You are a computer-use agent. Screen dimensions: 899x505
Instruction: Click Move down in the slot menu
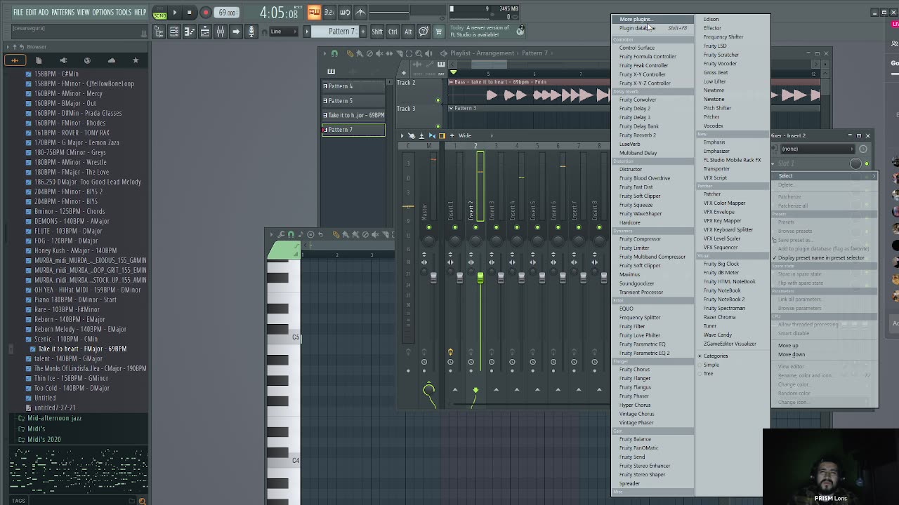click(x=792, y=355)
